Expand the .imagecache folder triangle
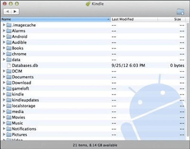The image size is (190, 149). click(x=4, y=25)
